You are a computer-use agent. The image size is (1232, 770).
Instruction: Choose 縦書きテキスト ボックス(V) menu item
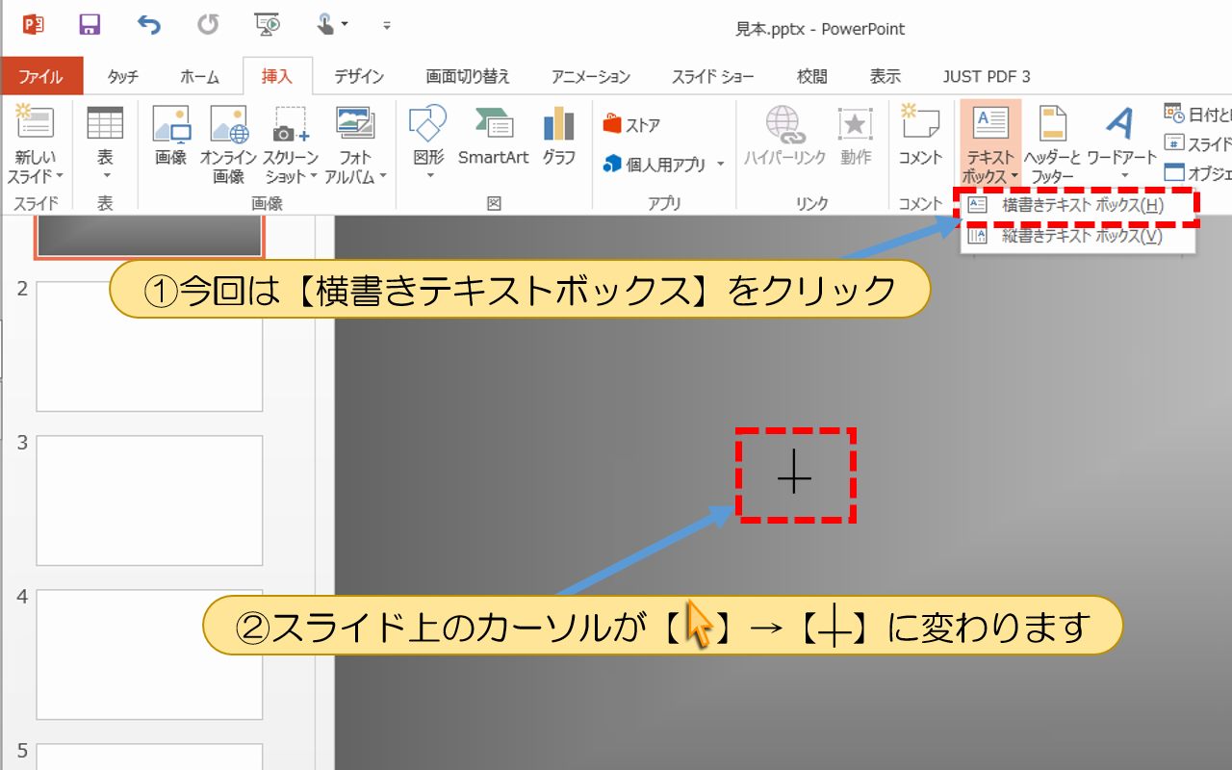[x=1078, y=236]
